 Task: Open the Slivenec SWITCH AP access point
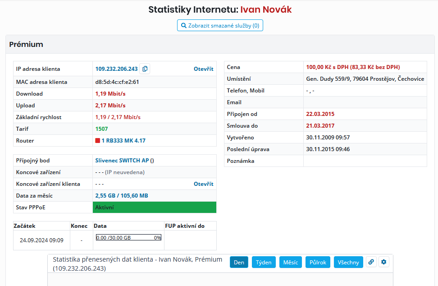[x=122, y=161]
